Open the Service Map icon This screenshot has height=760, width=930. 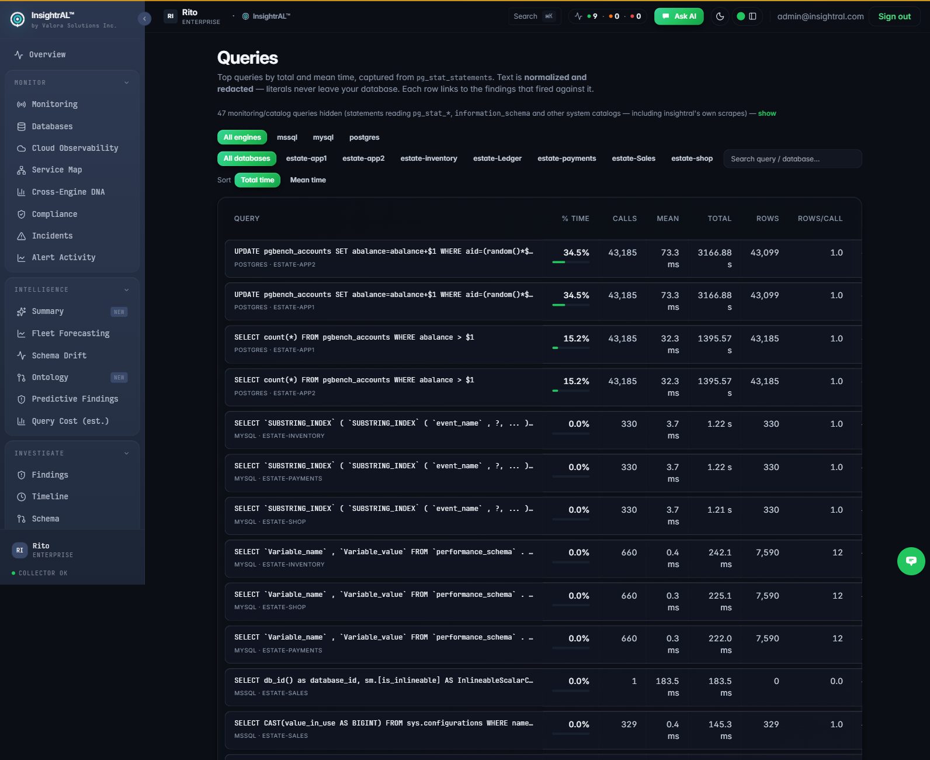22,170
